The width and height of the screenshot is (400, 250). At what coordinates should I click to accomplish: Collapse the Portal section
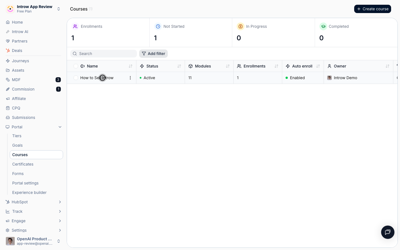point(60,127)
